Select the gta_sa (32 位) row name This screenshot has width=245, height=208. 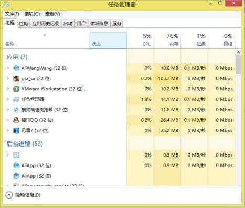[36, 79]
